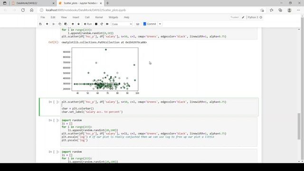Open the Insert menu
The height and width of the screenshot is (171, 304).
(76, 17)
